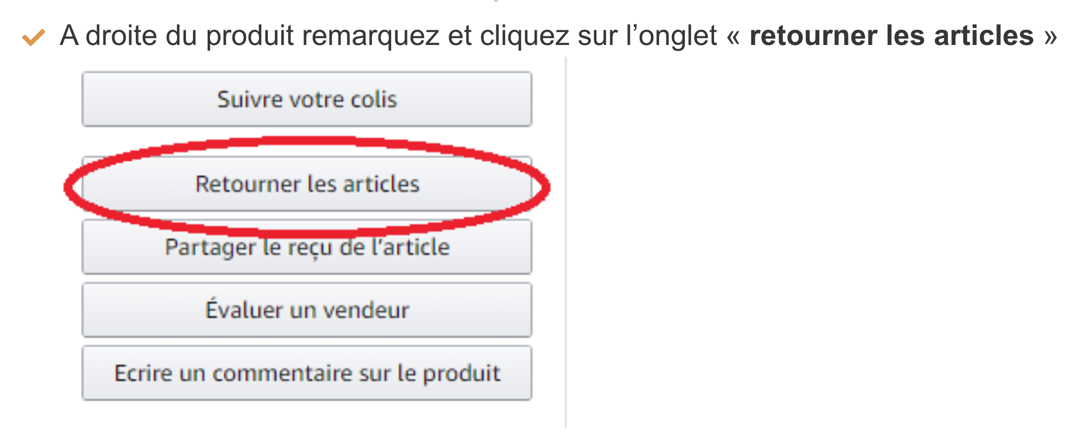
Task: Click the leading "A" of the instruction
Action: pyautogui.click(x=69, y=36)
